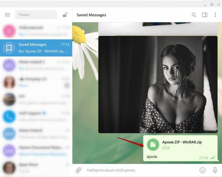Click the Saved Messages header title
Image resolution: width=222 pixels, height=177 pixels.
click(x=91, y=15)
